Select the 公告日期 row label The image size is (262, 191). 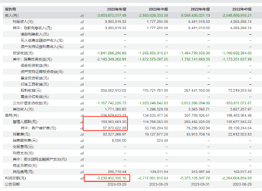coord(12,184)
